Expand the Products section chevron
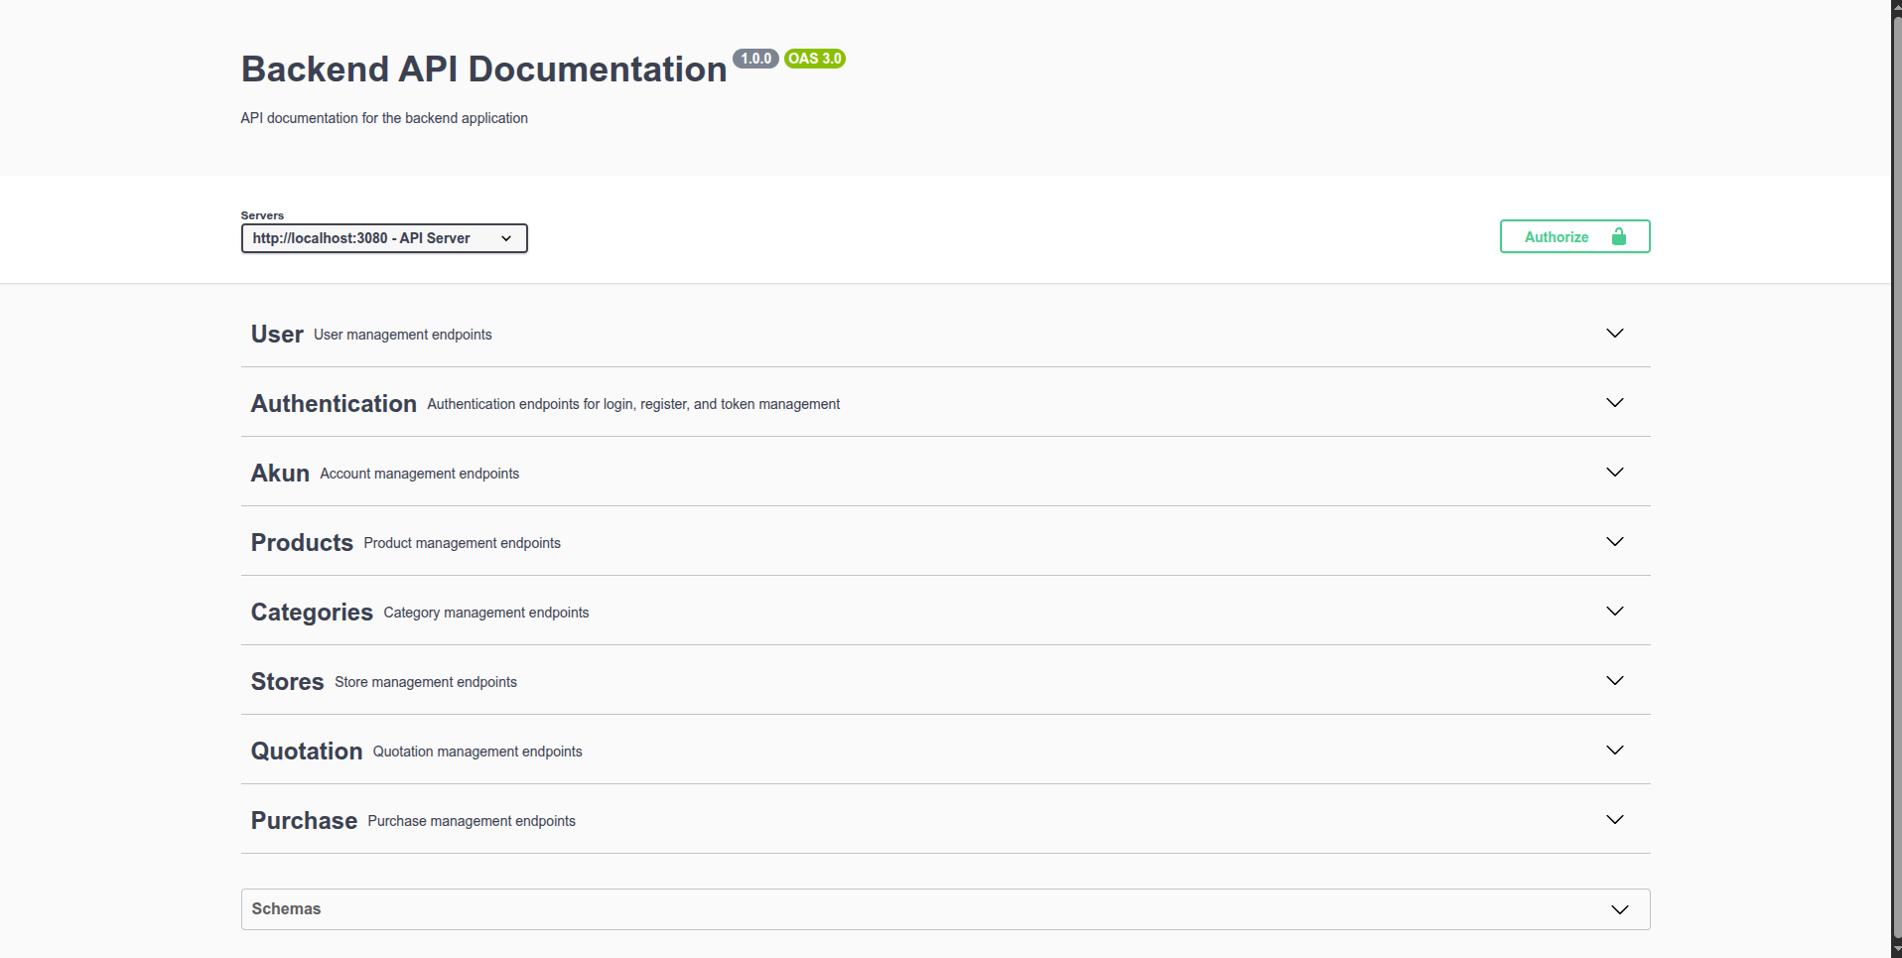1902x958 pixels. (1615, 542)
